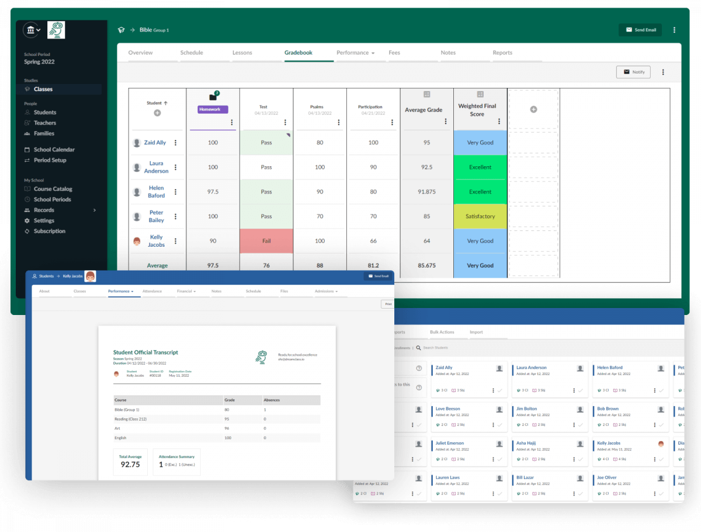Image resolution: width=701 pixels, height=532 pixels.
Task: Click the sort arrow next to Student header
Action: click(166, 103)
